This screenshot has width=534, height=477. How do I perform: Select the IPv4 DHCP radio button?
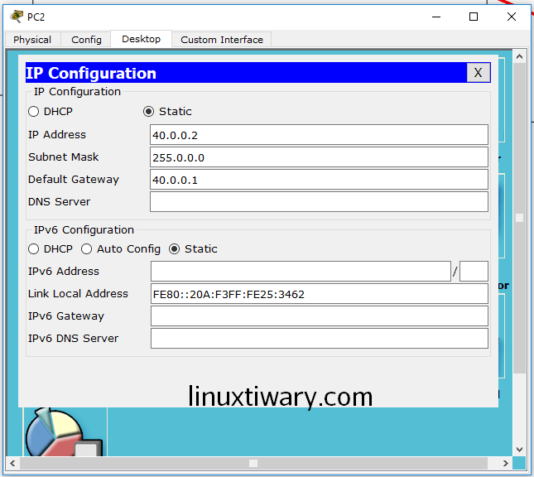pyautogui.click(x=34, y=112)
